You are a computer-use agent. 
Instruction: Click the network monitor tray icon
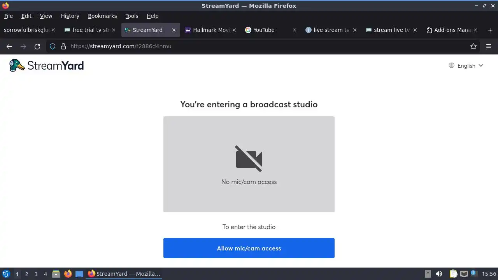pos(464,274)
